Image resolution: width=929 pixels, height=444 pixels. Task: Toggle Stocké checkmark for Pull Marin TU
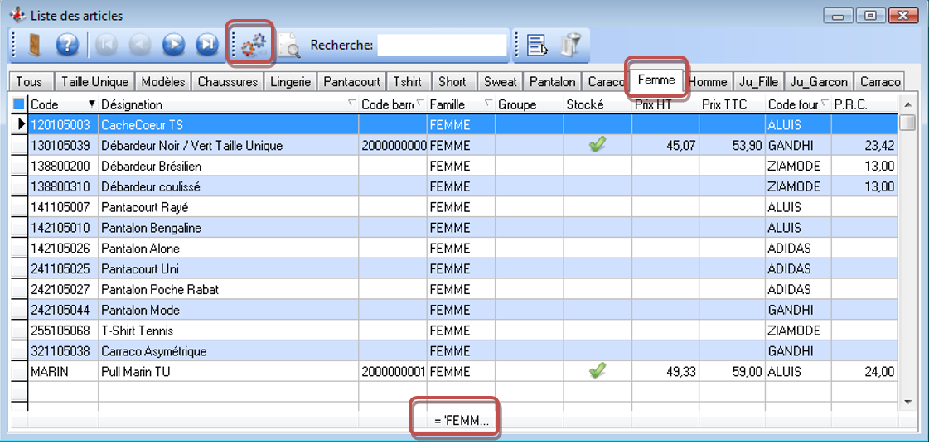(597, 372)
